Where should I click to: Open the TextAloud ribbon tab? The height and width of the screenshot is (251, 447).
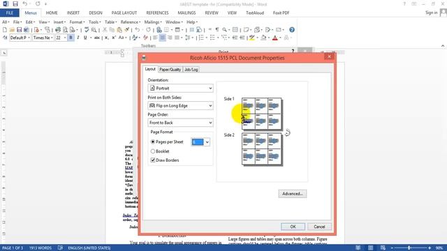coord(255,13)
